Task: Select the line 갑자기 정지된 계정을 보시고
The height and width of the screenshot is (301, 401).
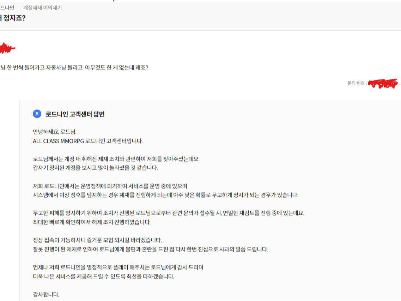Action: tap(95, 168)
